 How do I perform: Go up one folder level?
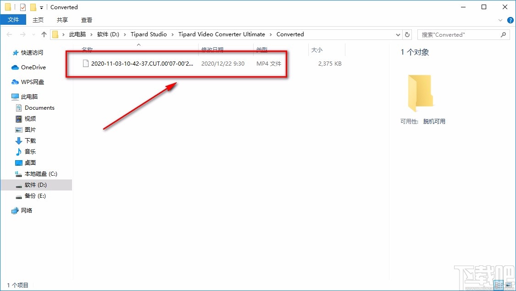[x=44, y=34]
